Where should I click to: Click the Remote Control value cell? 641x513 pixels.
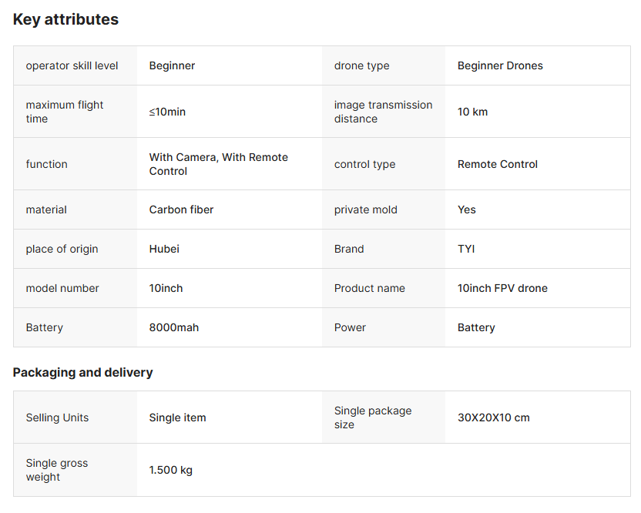click(x=497, y=164)
